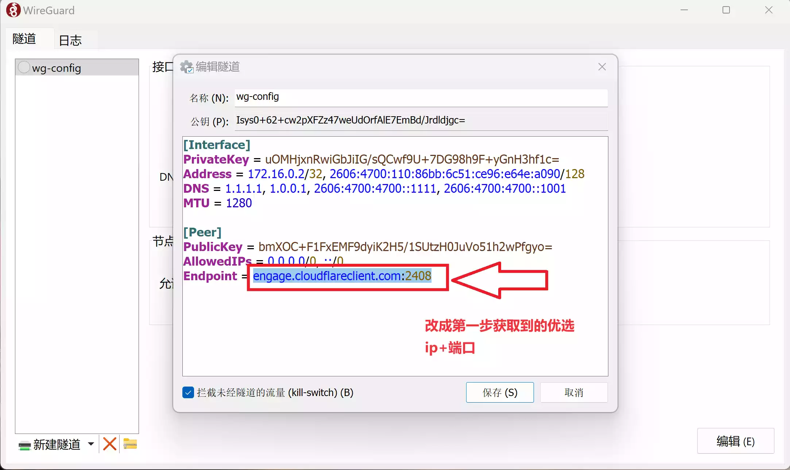Click the 编辑隧道 dialog gear icon
Viewport: 790px width, 470px height.
187,67
